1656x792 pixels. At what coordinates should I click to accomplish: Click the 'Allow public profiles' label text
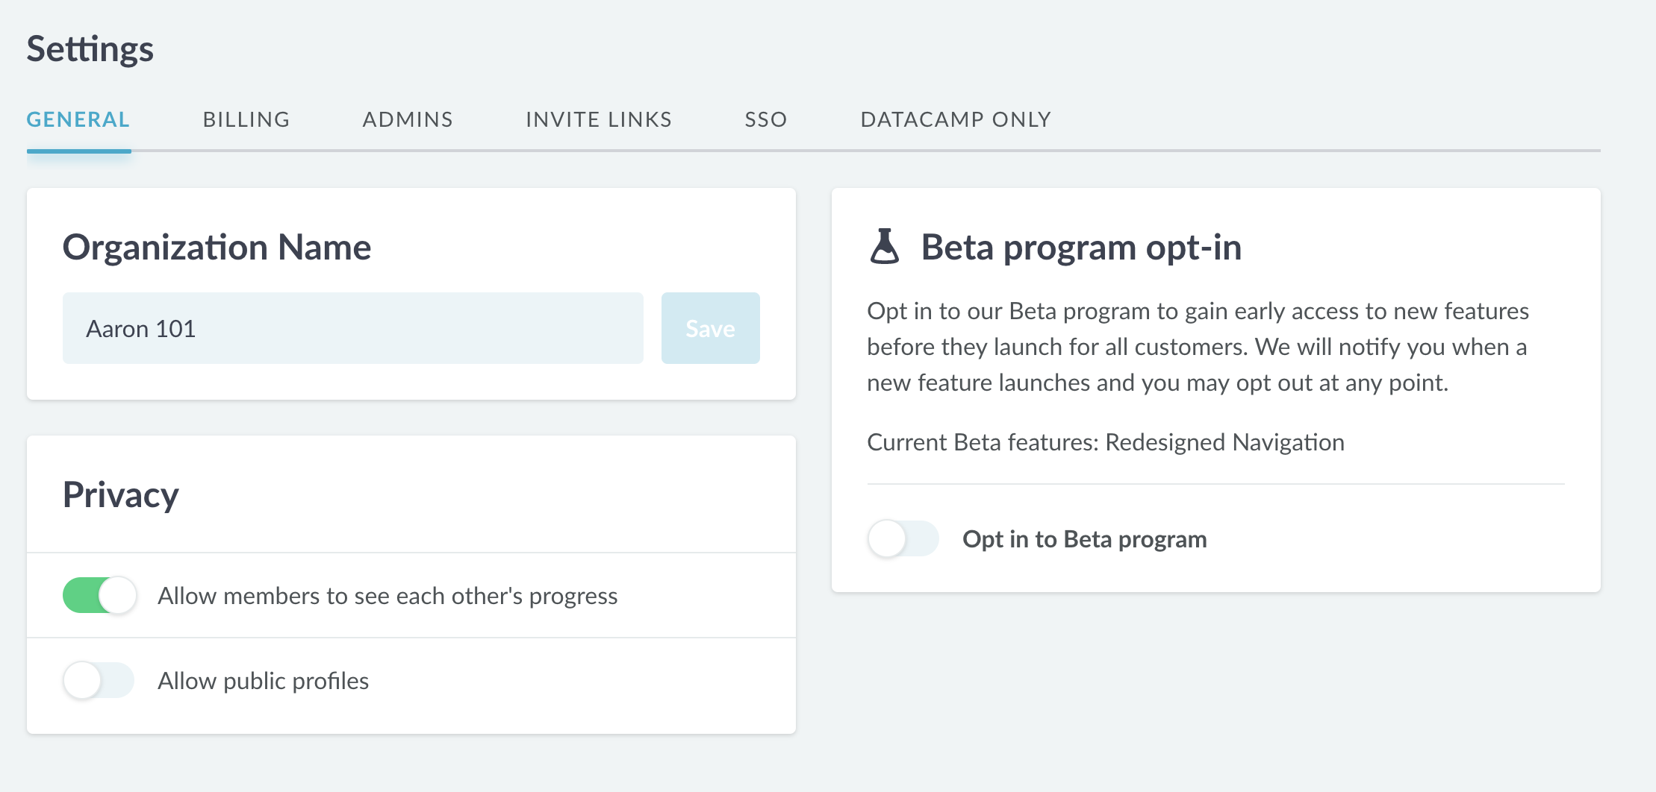pyautogui.click(x=263, y=681)
